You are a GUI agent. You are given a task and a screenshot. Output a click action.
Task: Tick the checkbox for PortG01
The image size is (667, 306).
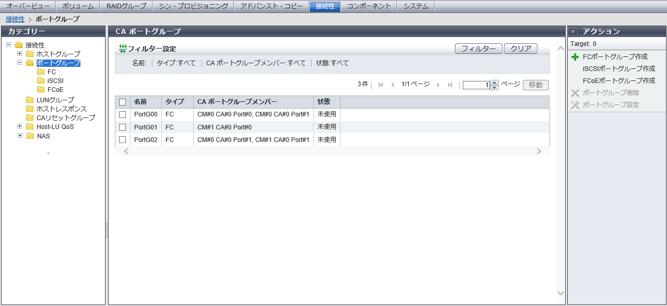(123, 127)
